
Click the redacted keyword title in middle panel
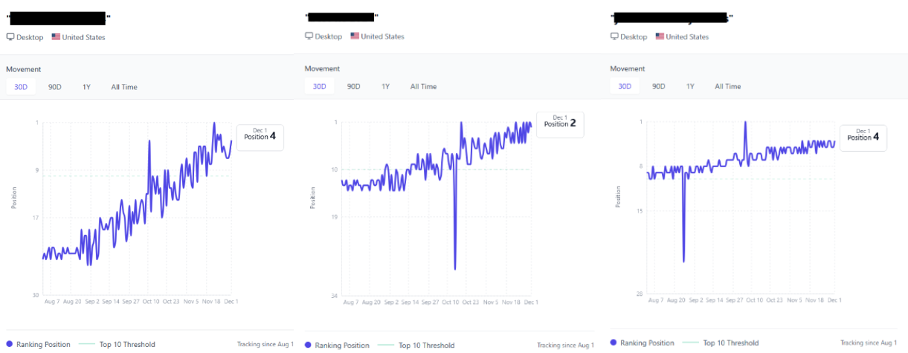[341, 17]
